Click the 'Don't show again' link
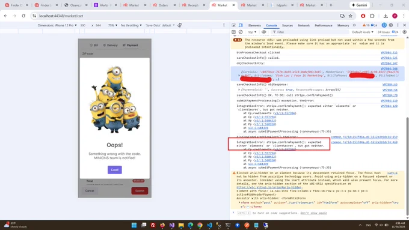Screen dimensions: 409x230 click(313, 213)
